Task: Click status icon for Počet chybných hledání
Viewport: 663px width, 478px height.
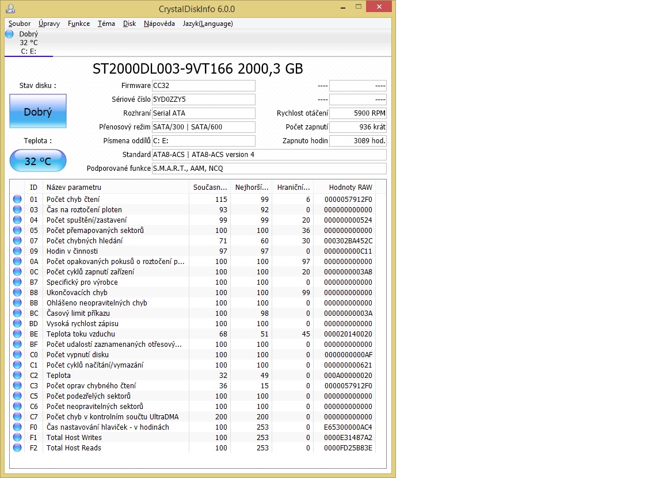Action: (x=17, y=240)
